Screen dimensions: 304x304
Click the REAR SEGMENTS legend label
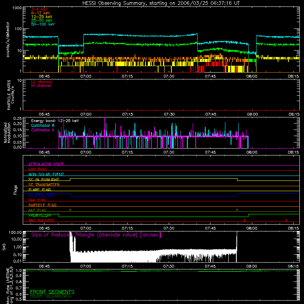tap(50, 296)
